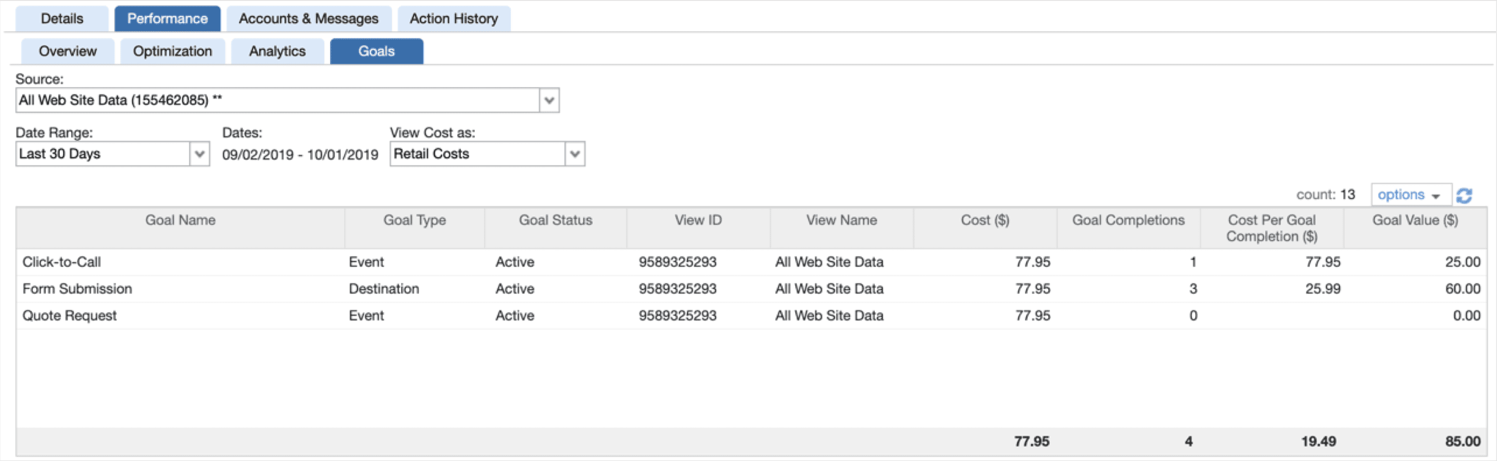Screen dimensions: 1497x461
Task: Expand the Source dropdown arrow
Action: [549, 100]
